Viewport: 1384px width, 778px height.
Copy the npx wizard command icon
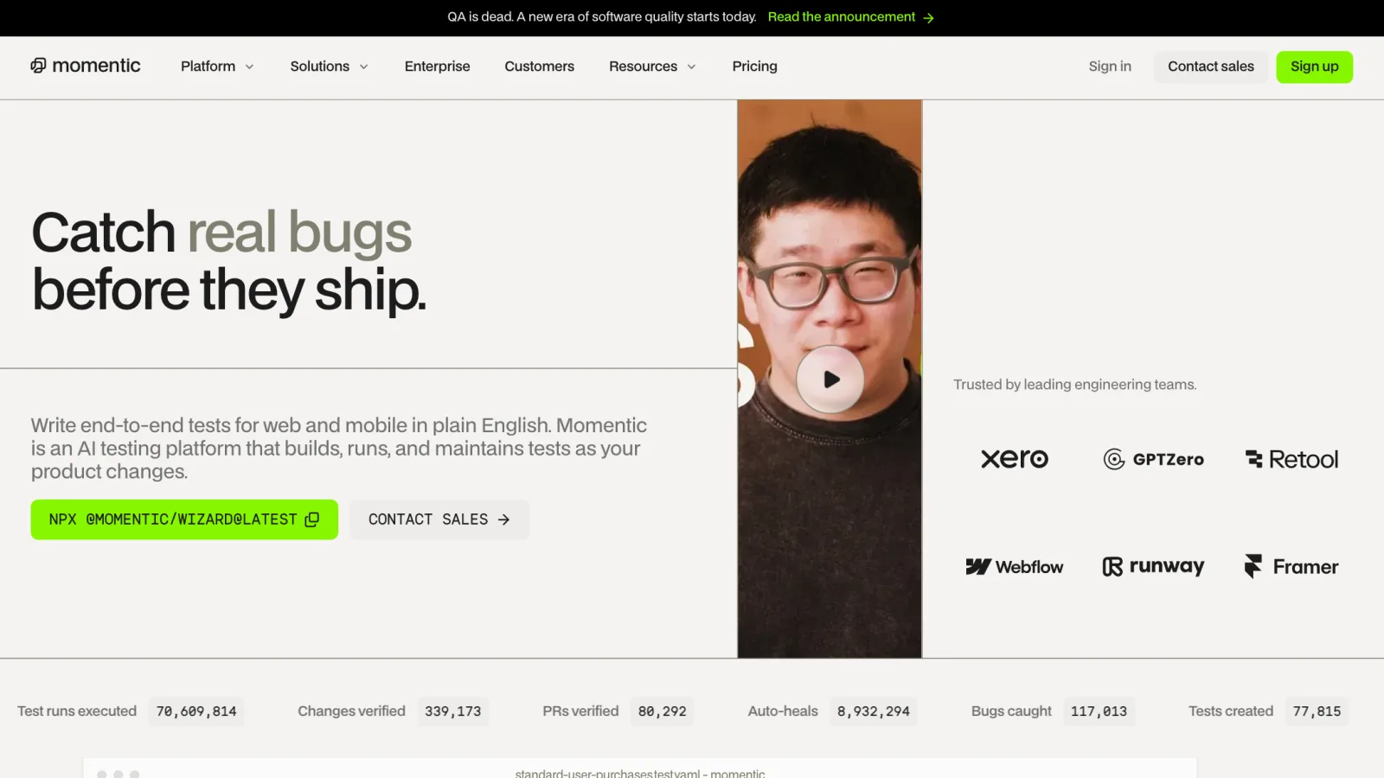point(312,520)
